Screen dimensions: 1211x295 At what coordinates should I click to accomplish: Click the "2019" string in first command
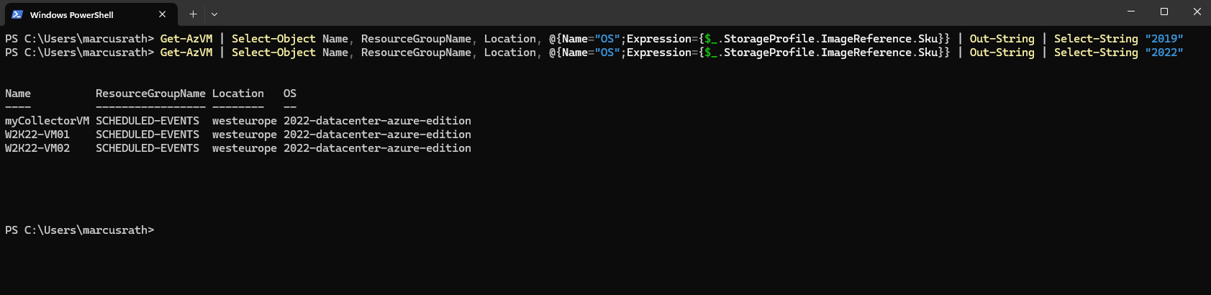tap(1164, 39)
